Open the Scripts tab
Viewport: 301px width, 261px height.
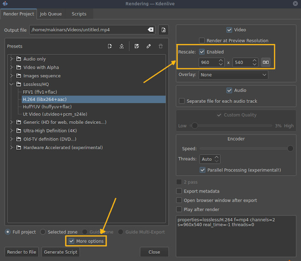point(79,14)
